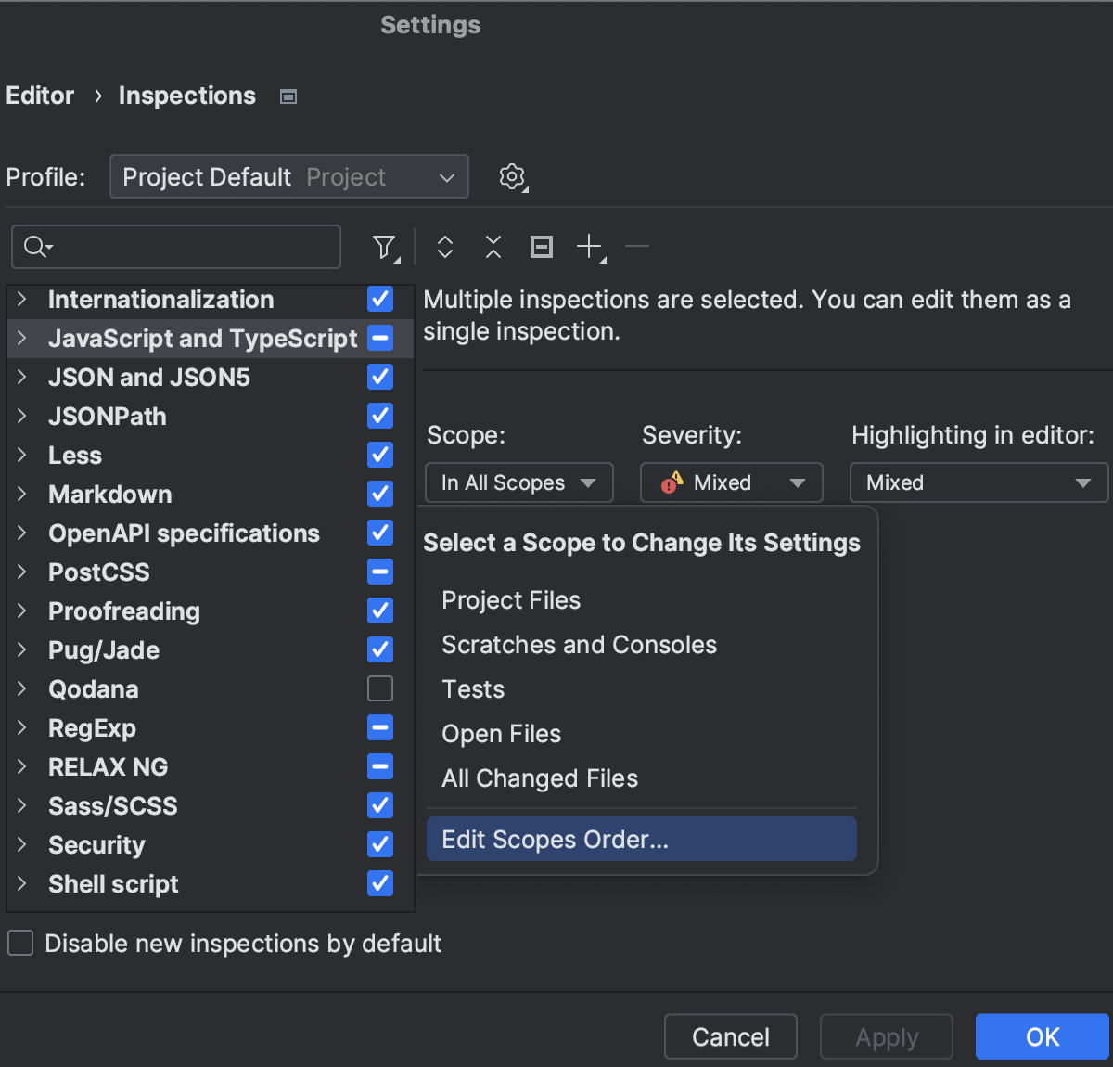Open the Highlighting in editor dropdown

pyautogui.click(x=978, y=482)
